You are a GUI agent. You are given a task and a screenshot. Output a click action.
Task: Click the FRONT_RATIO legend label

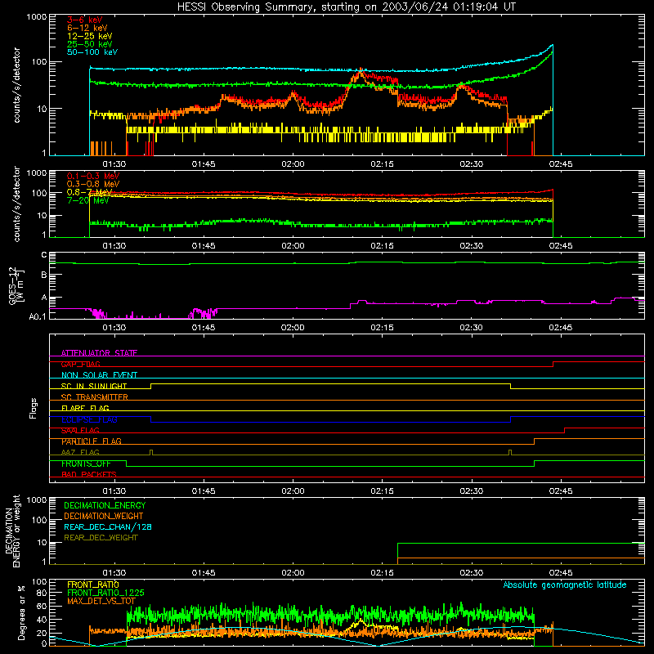tap(93, 585)
